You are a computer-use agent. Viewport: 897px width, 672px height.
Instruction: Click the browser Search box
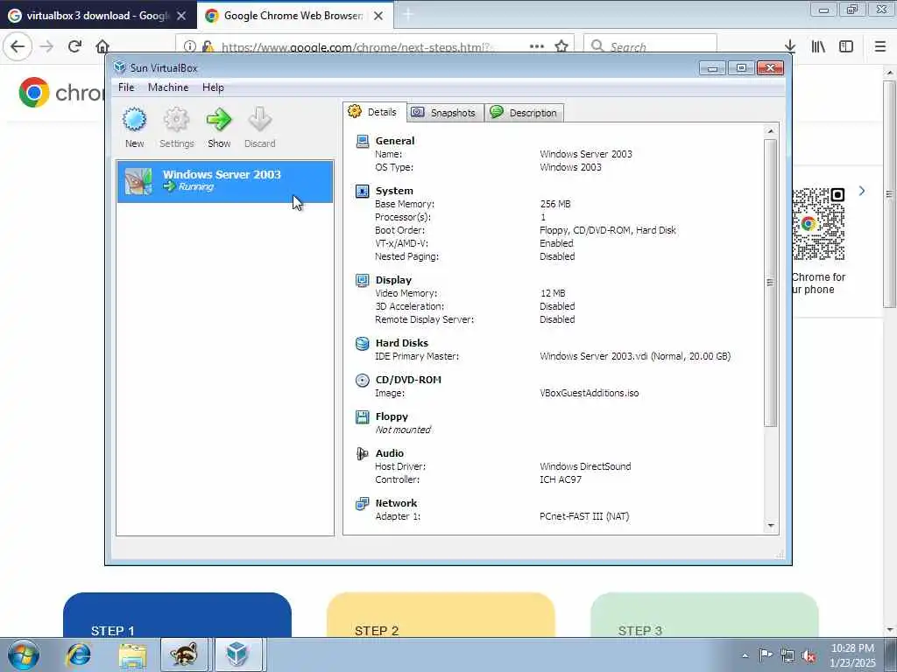click(650, 46)
